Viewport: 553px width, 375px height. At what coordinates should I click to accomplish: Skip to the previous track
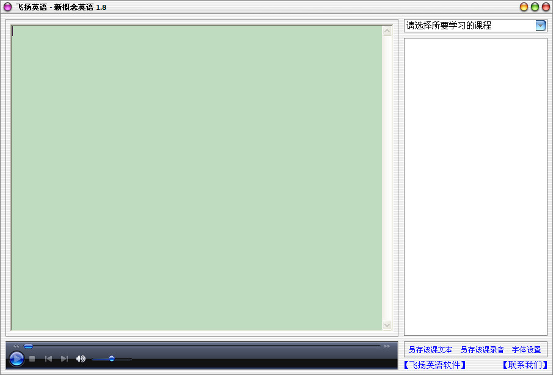pyautogui.click(x=48, y=359)
